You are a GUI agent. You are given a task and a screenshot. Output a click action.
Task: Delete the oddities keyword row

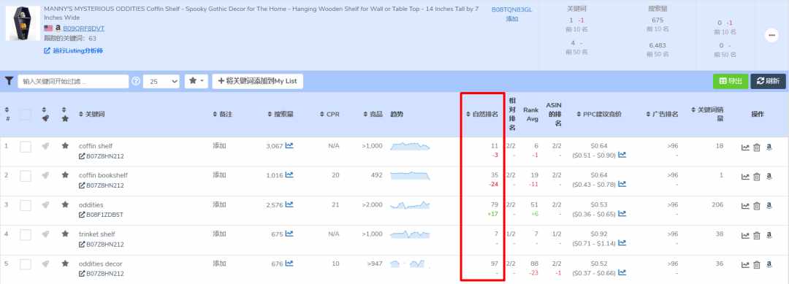[x=756, y=207]
